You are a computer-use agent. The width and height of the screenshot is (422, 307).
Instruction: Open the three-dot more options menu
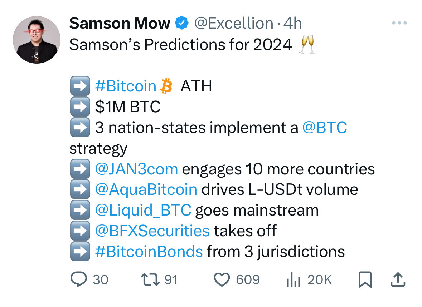point(399,23)
